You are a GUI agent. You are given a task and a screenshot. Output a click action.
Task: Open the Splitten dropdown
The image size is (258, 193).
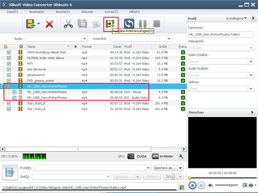pyautogui.click(x=251, y=89)
